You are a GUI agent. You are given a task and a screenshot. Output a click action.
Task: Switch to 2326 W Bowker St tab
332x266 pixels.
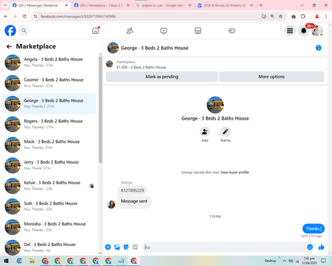click(x=225, y=5)
